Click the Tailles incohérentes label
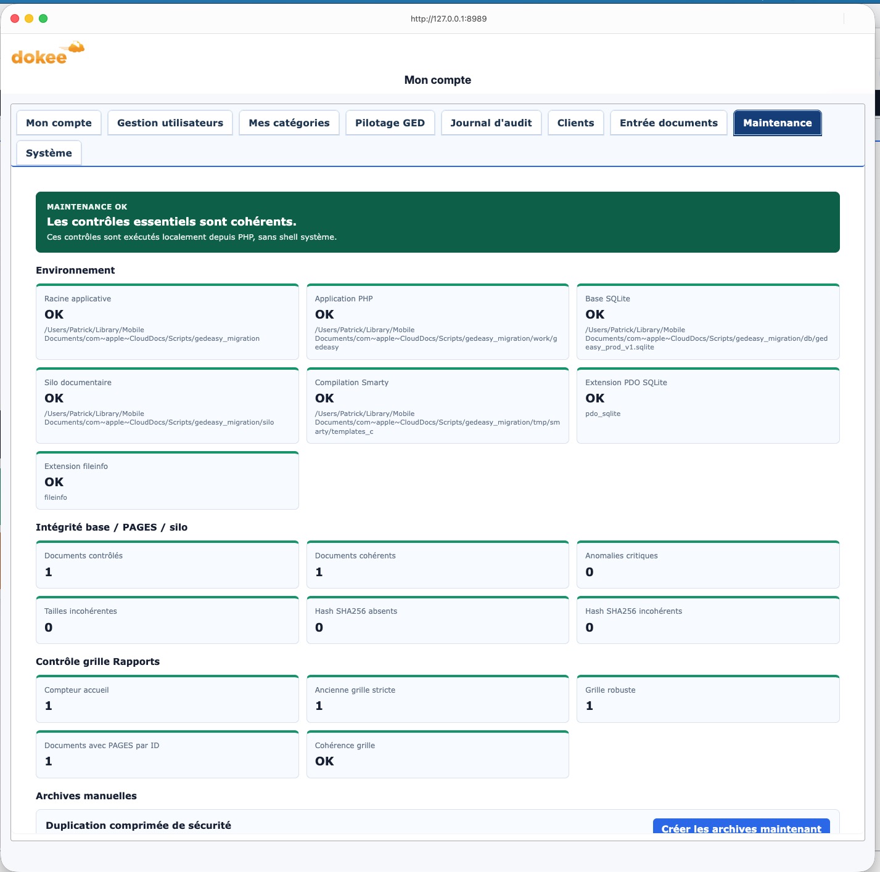 (80, 611)
